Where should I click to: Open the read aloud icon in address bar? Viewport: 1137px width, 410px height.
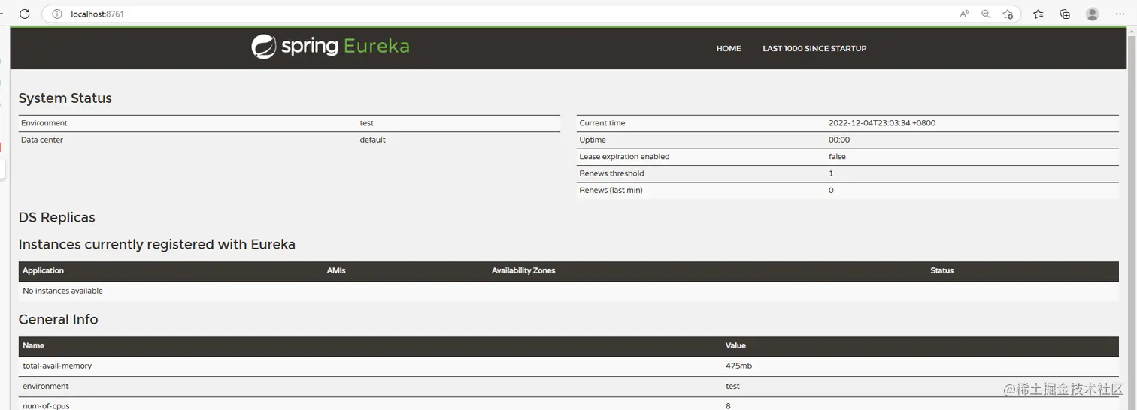click(964, 14)
